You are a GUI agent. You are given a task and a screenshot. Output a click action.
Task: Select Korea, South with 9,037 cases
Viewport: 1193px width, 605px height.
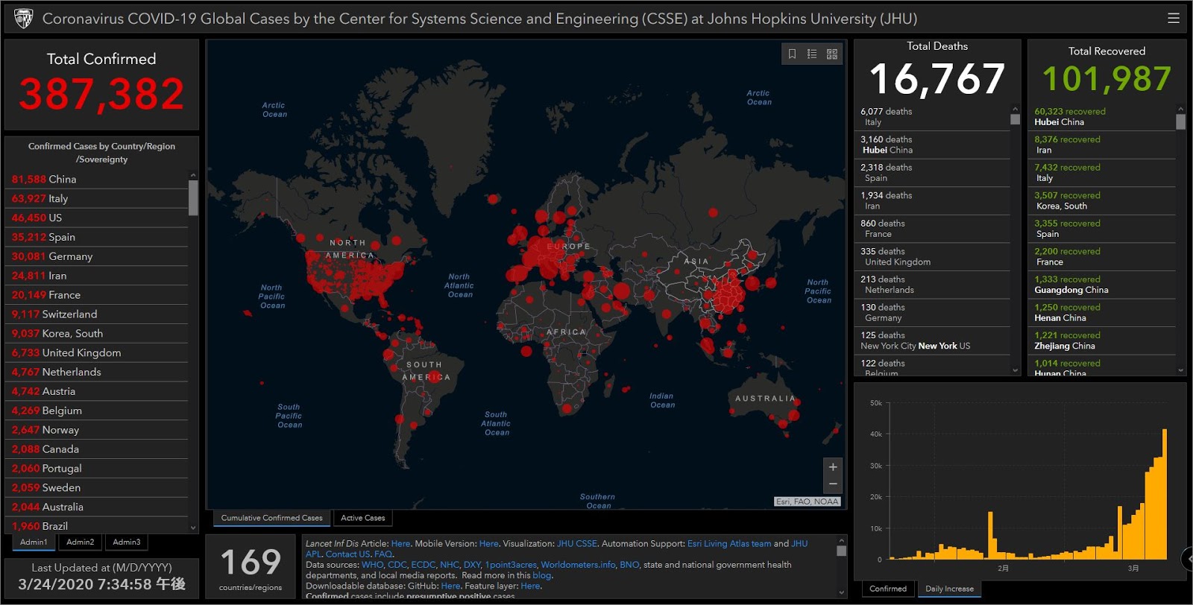[97, 334]
